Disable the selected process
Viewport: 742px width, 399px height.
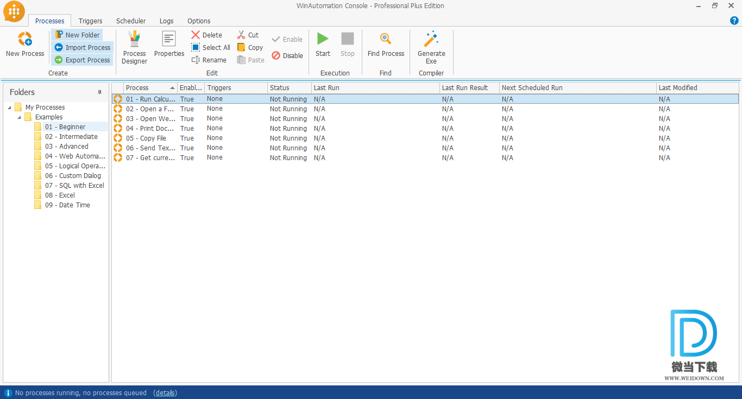287,55
